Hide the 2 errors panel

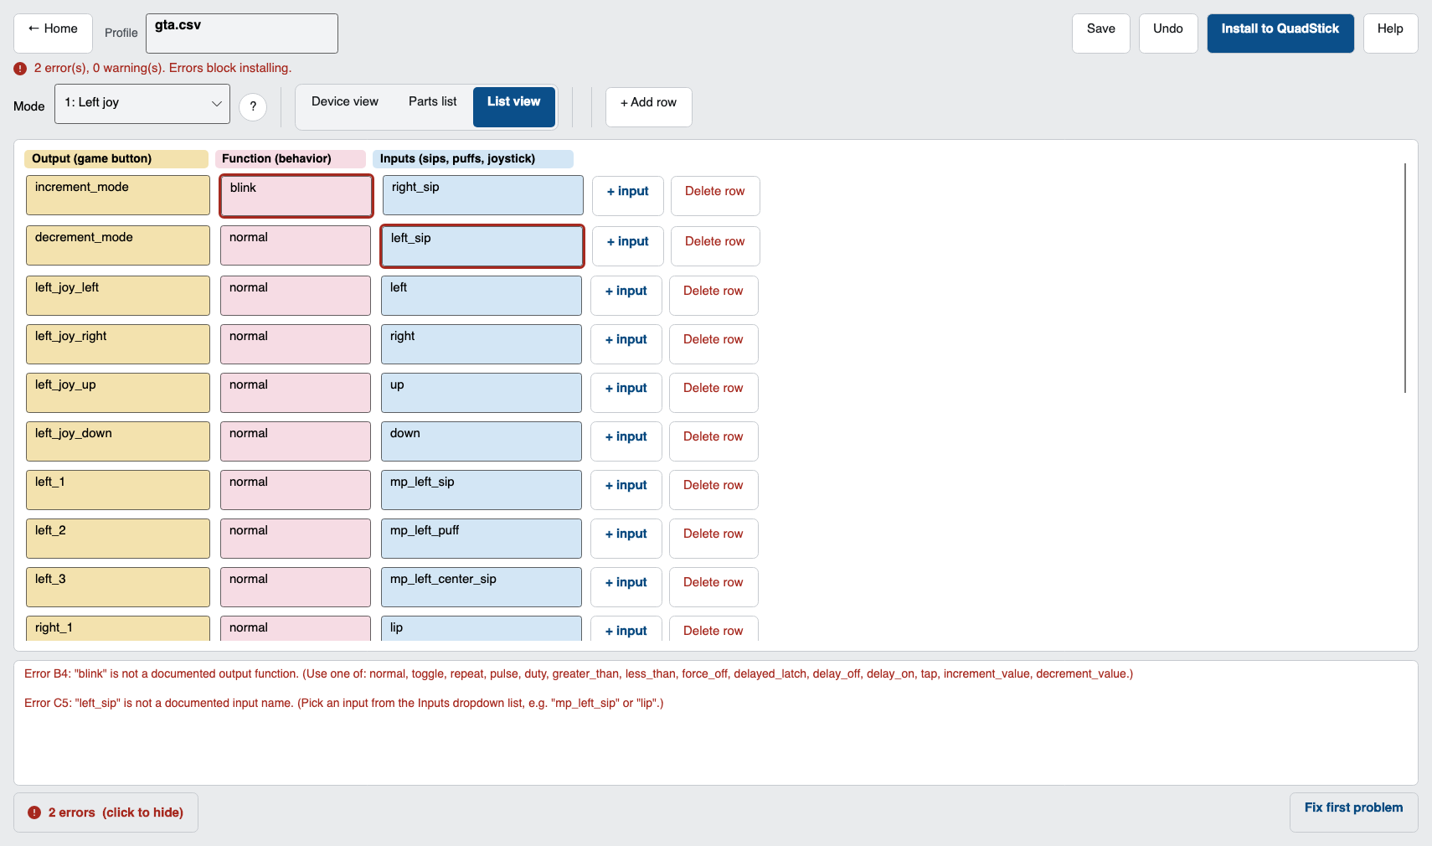pyautogui.click(x=106, y=812)
